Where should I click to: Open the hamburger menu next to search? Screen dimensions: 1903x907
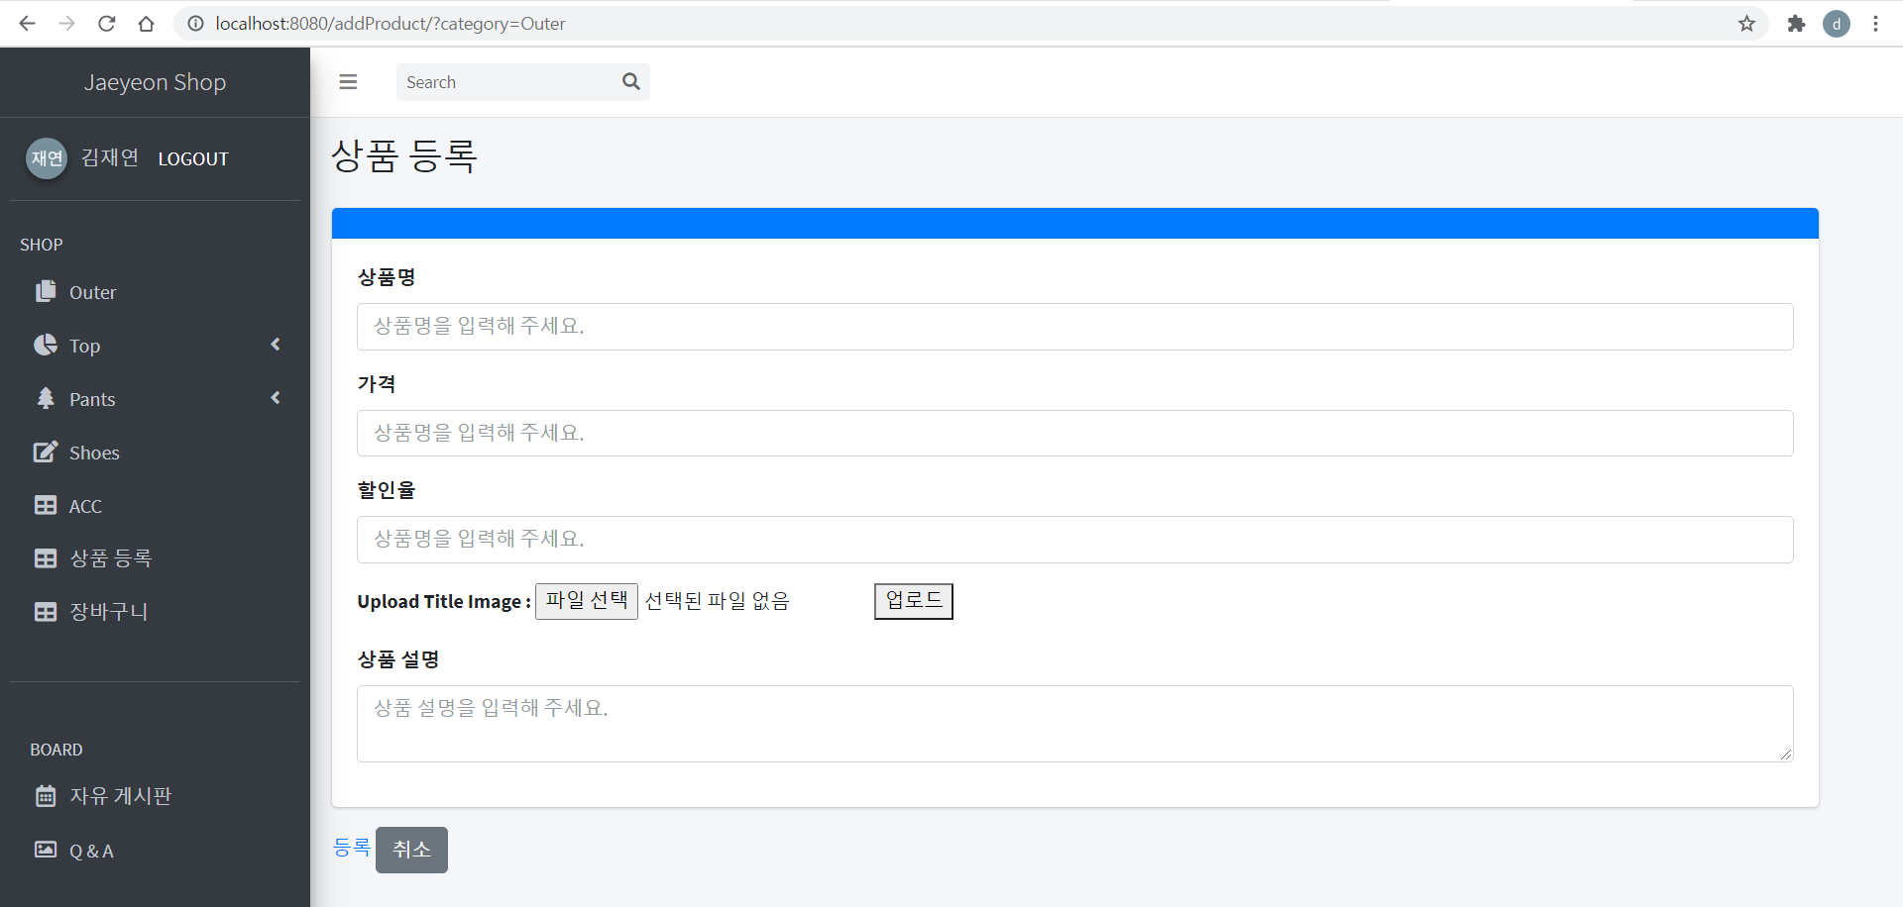(x=348, y=81)
